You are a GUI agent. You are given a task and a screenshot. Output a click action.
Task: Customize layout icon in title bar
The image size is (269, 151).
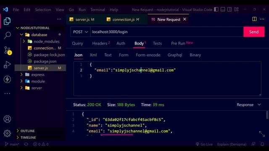(236, 9)
